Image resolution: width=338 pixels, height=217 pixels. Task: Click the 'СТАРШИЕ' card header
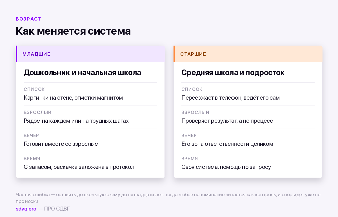pos(248,54)
